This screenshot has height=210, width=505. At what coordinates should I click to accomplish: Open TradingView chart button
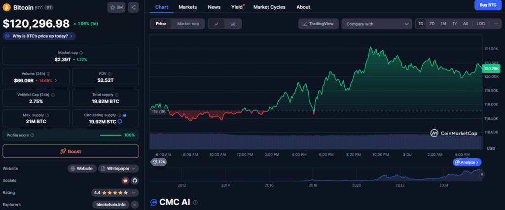(x=319, y=24)
